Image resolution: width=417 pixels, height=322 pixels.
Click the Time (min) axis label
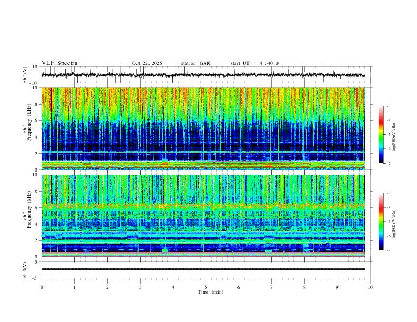click(x=211, y=292)
